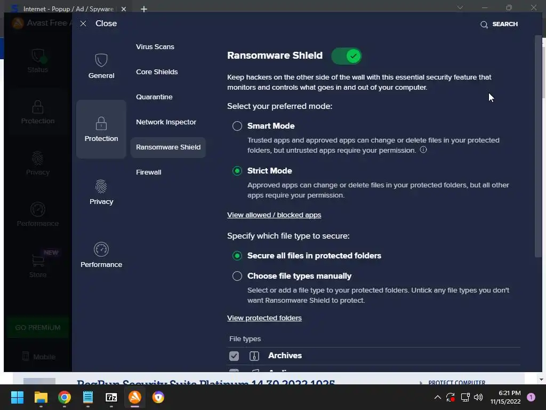Open the notification center badge
The height and width of the screenshot is (410, 546).
coord(531,397)
